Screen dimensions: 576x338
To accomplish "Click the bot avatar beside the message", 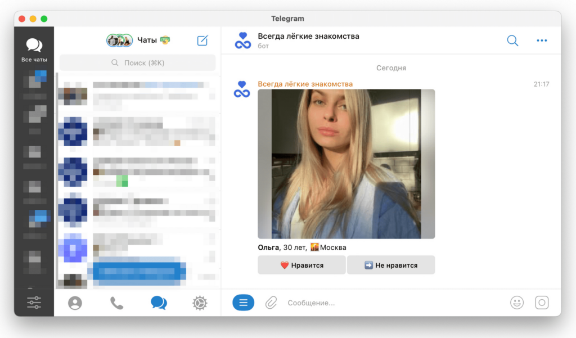I will tap(242, 89).
